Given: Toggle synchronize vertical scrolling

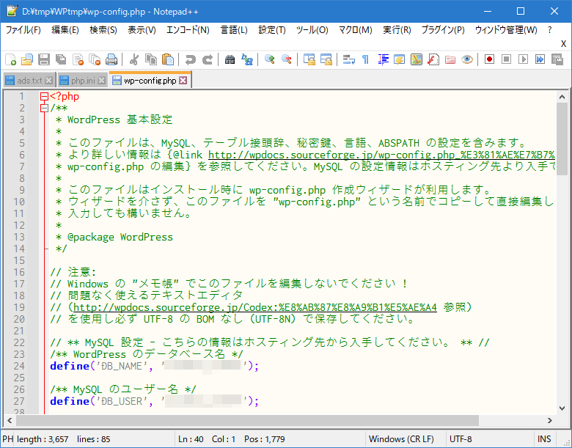Looking at the screenshot, I should pos(309,59).
